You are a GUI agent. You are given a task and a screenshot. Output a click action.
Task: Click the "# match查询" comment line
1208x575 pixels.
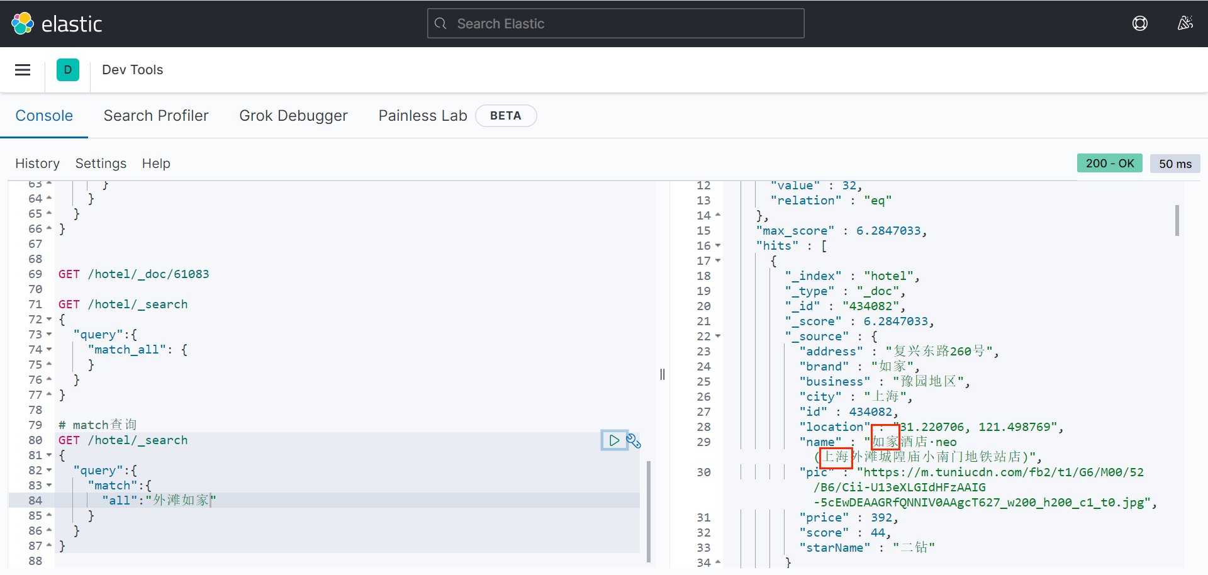tap(98, 425)
